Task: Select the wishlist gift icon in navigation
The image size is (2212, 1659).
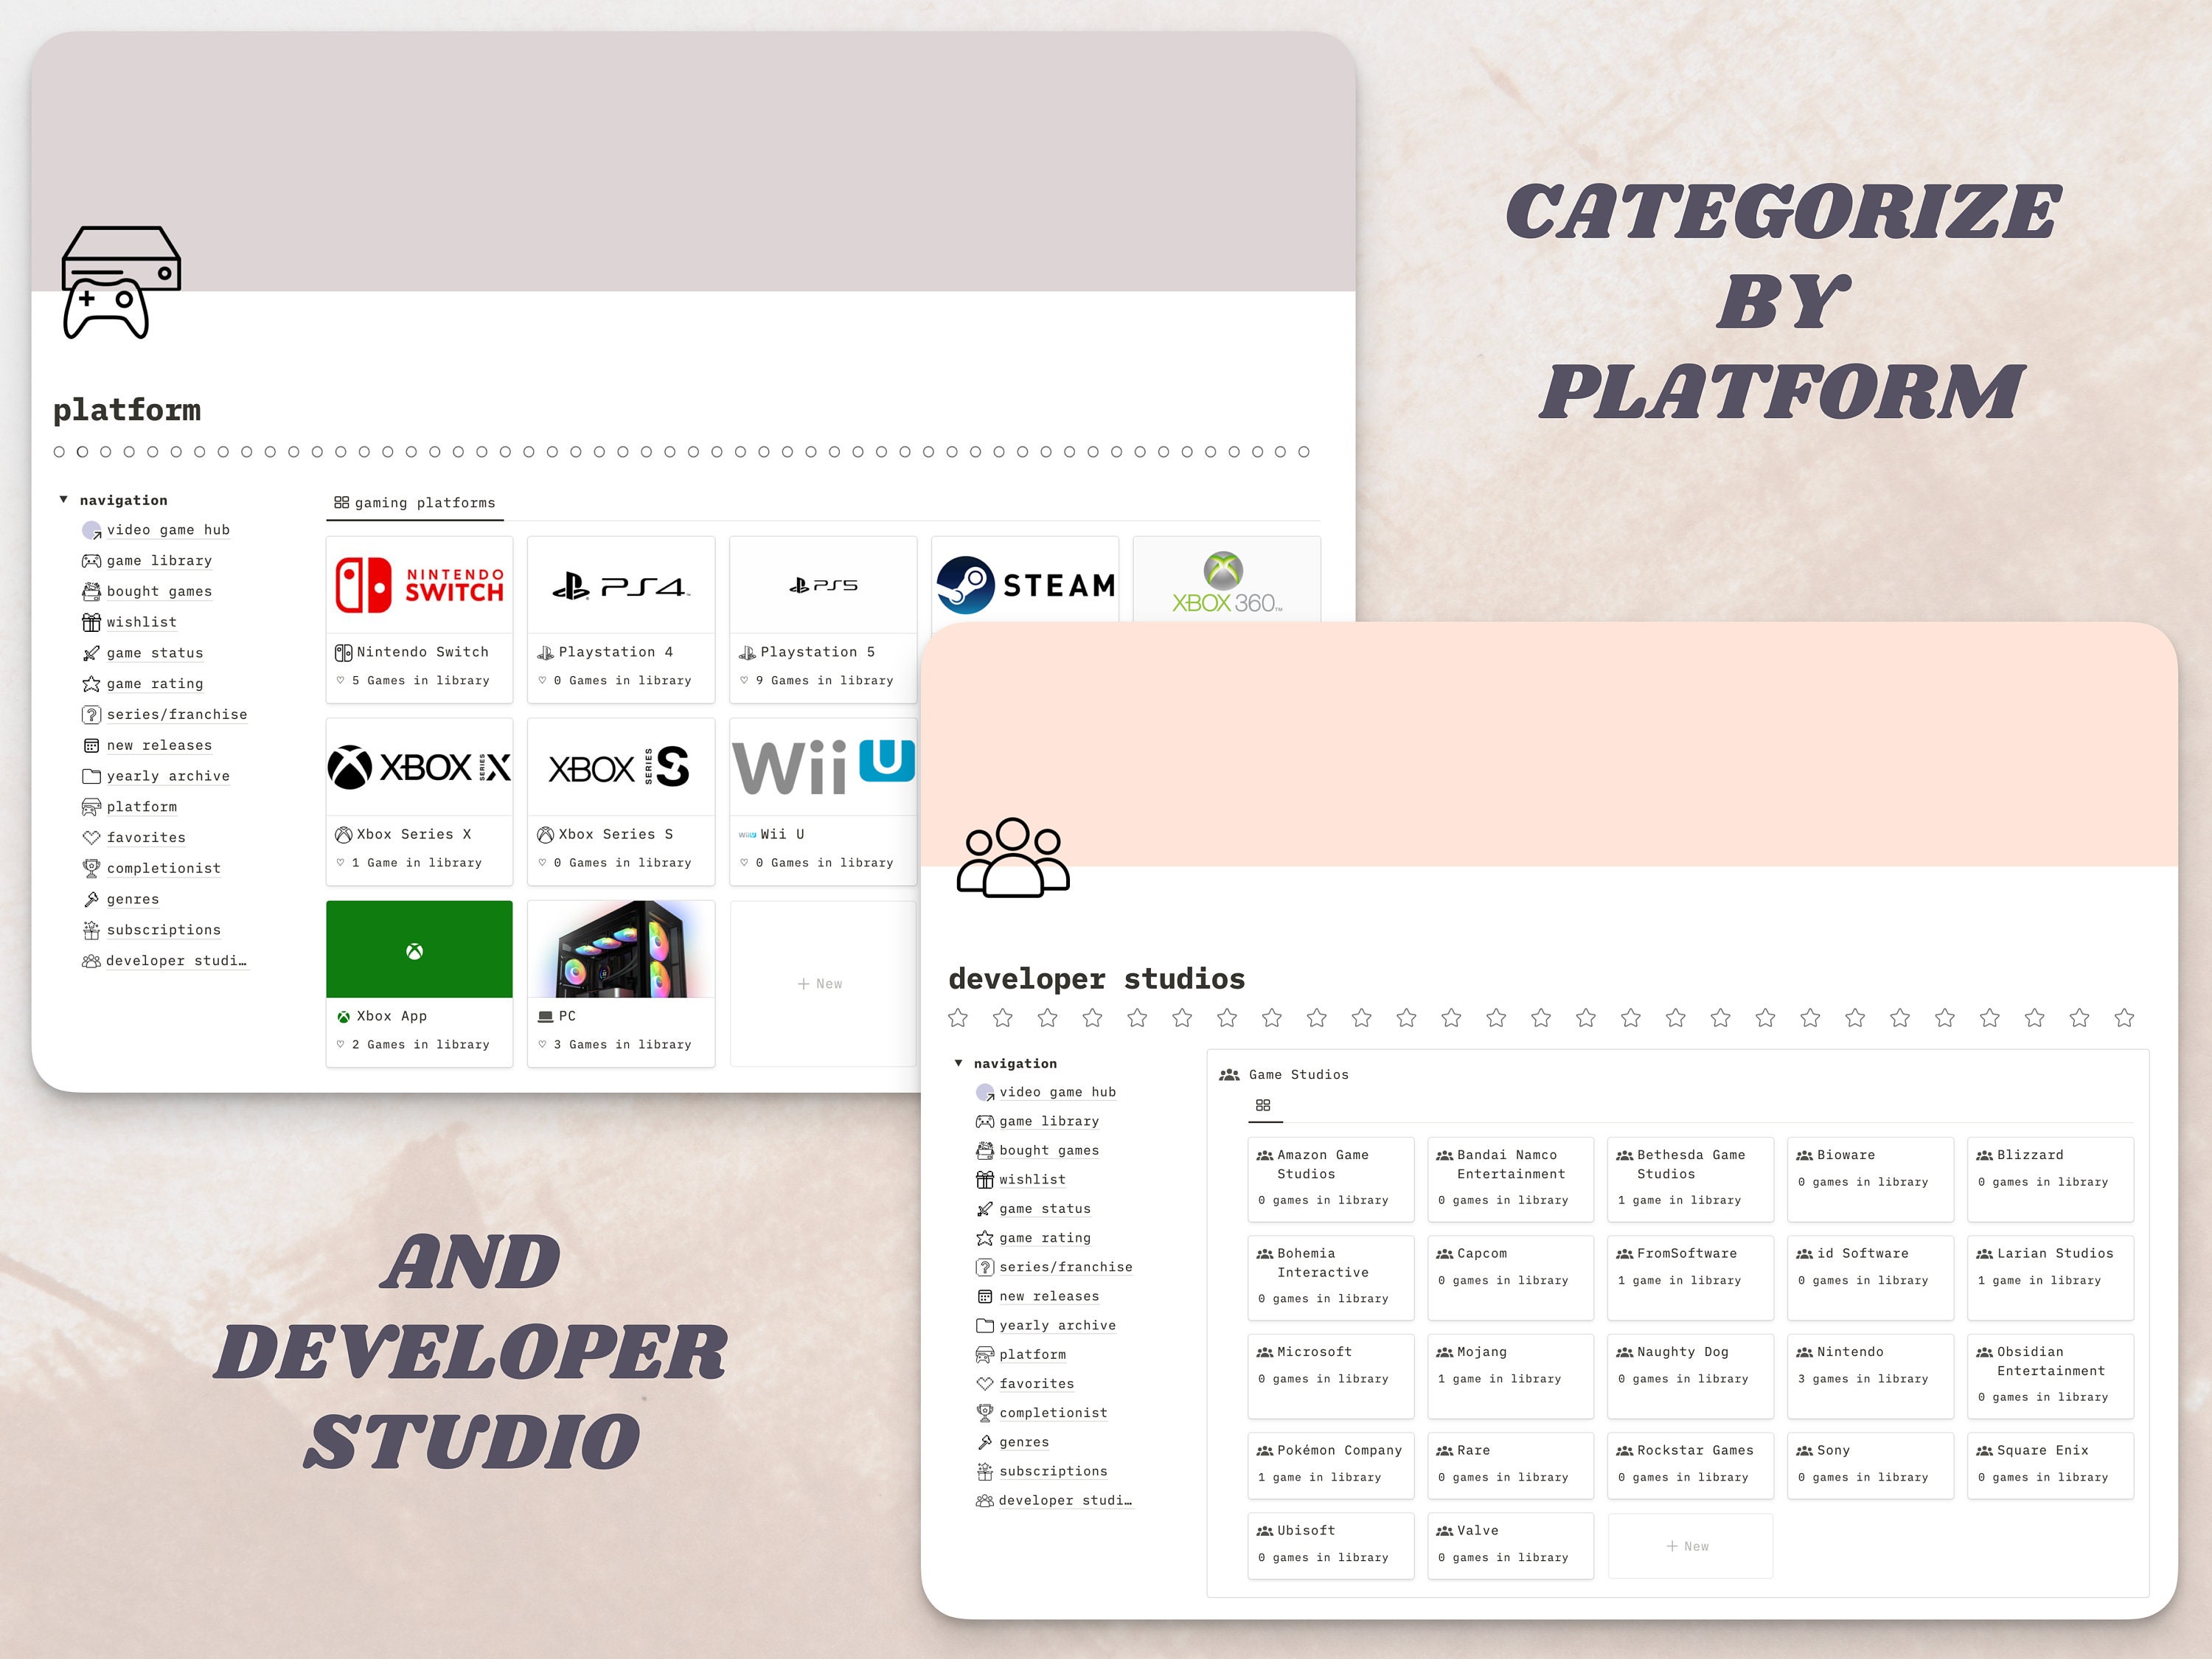Action: coord(92,622)
